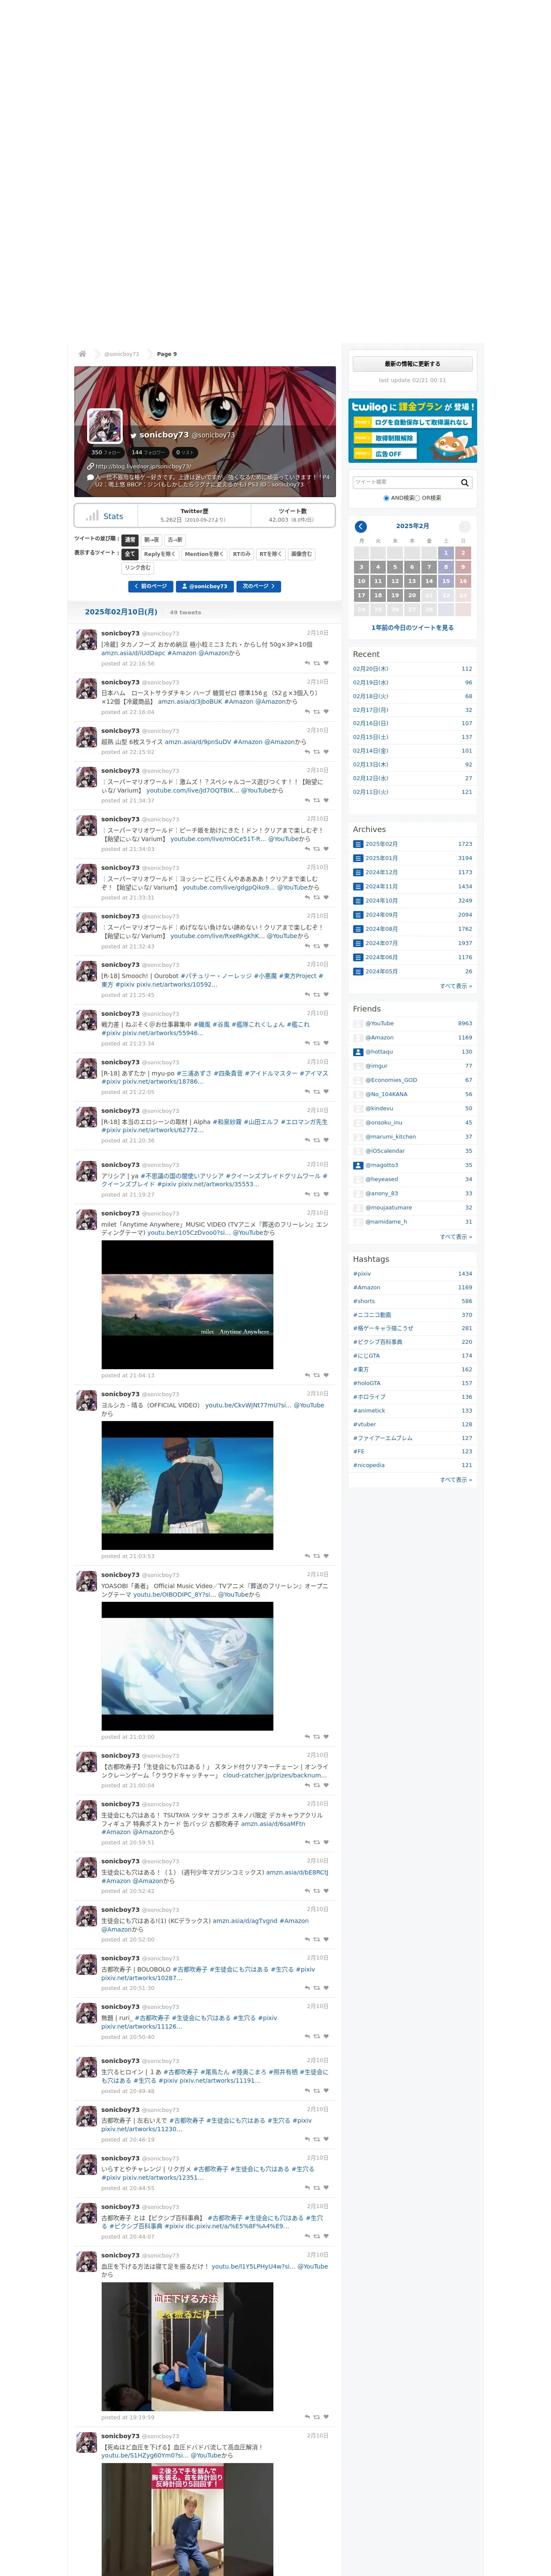Click @sonicboy73 breadcrumb item

(122, 354)
